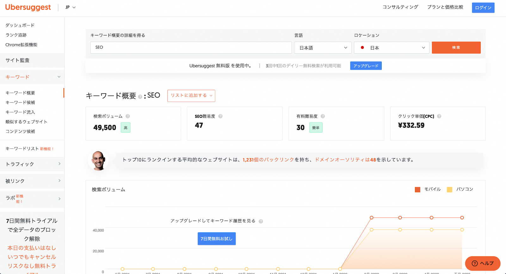Click the Ubersuggest logo
Viewport: 506px width, 274px height.
[28, 7]
